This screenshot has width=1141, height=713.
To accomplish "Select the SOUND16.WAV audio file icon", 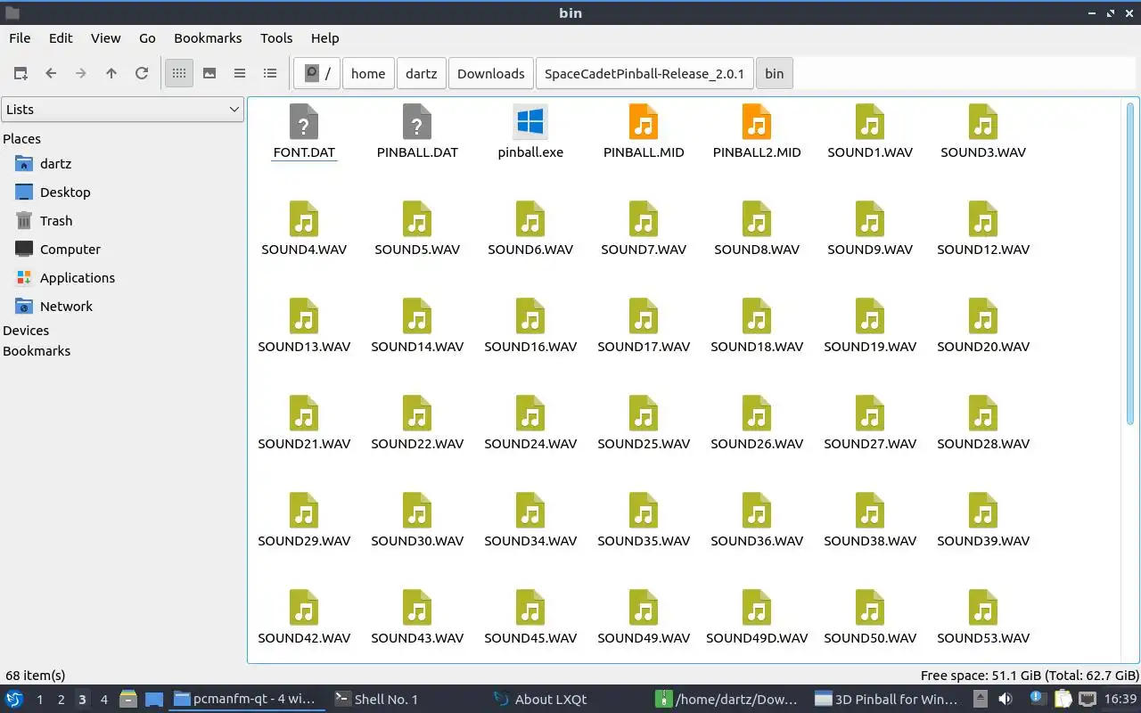I will 530,316.
